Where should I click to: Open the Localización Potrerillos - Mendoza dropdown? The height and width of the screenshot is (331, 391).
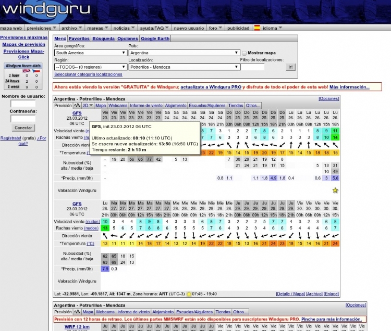(184, 67)
